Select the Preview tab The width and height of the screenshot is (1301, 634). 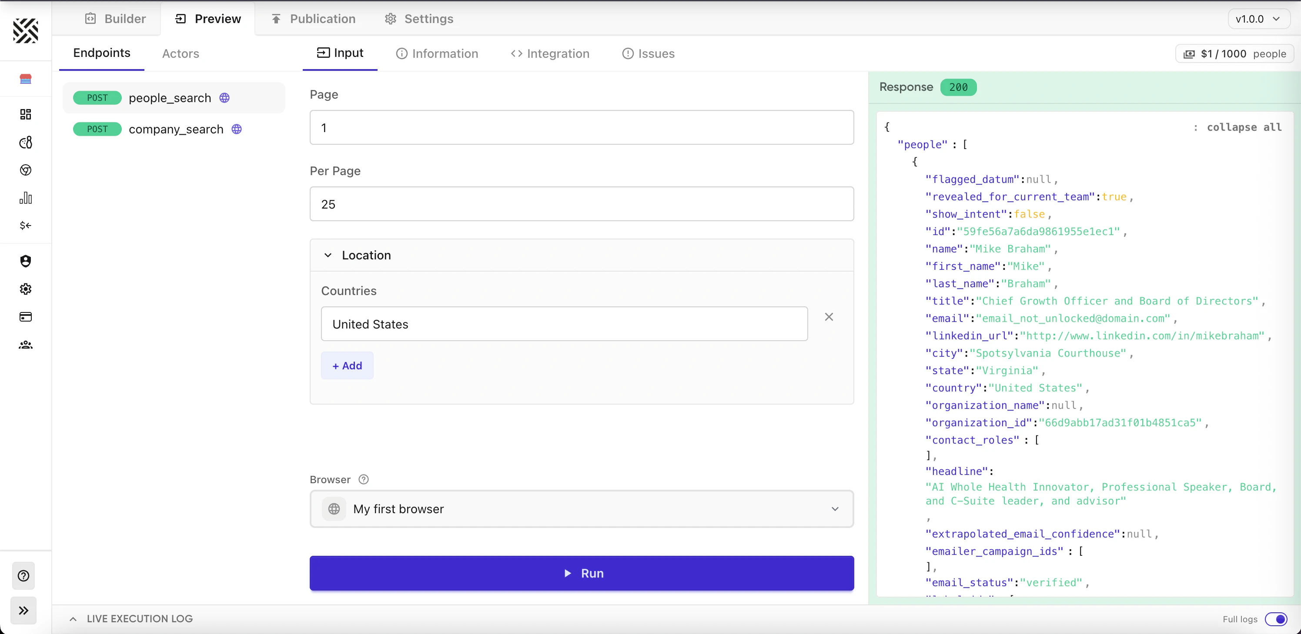(207, 19)
